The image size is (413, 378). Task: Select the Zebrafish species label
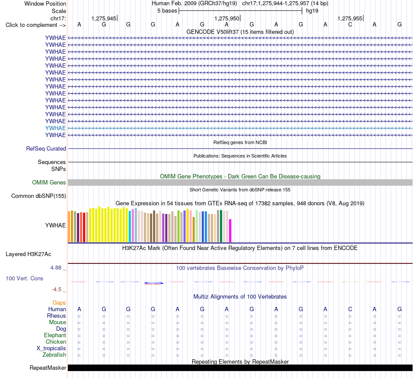[x=54, y=355]
